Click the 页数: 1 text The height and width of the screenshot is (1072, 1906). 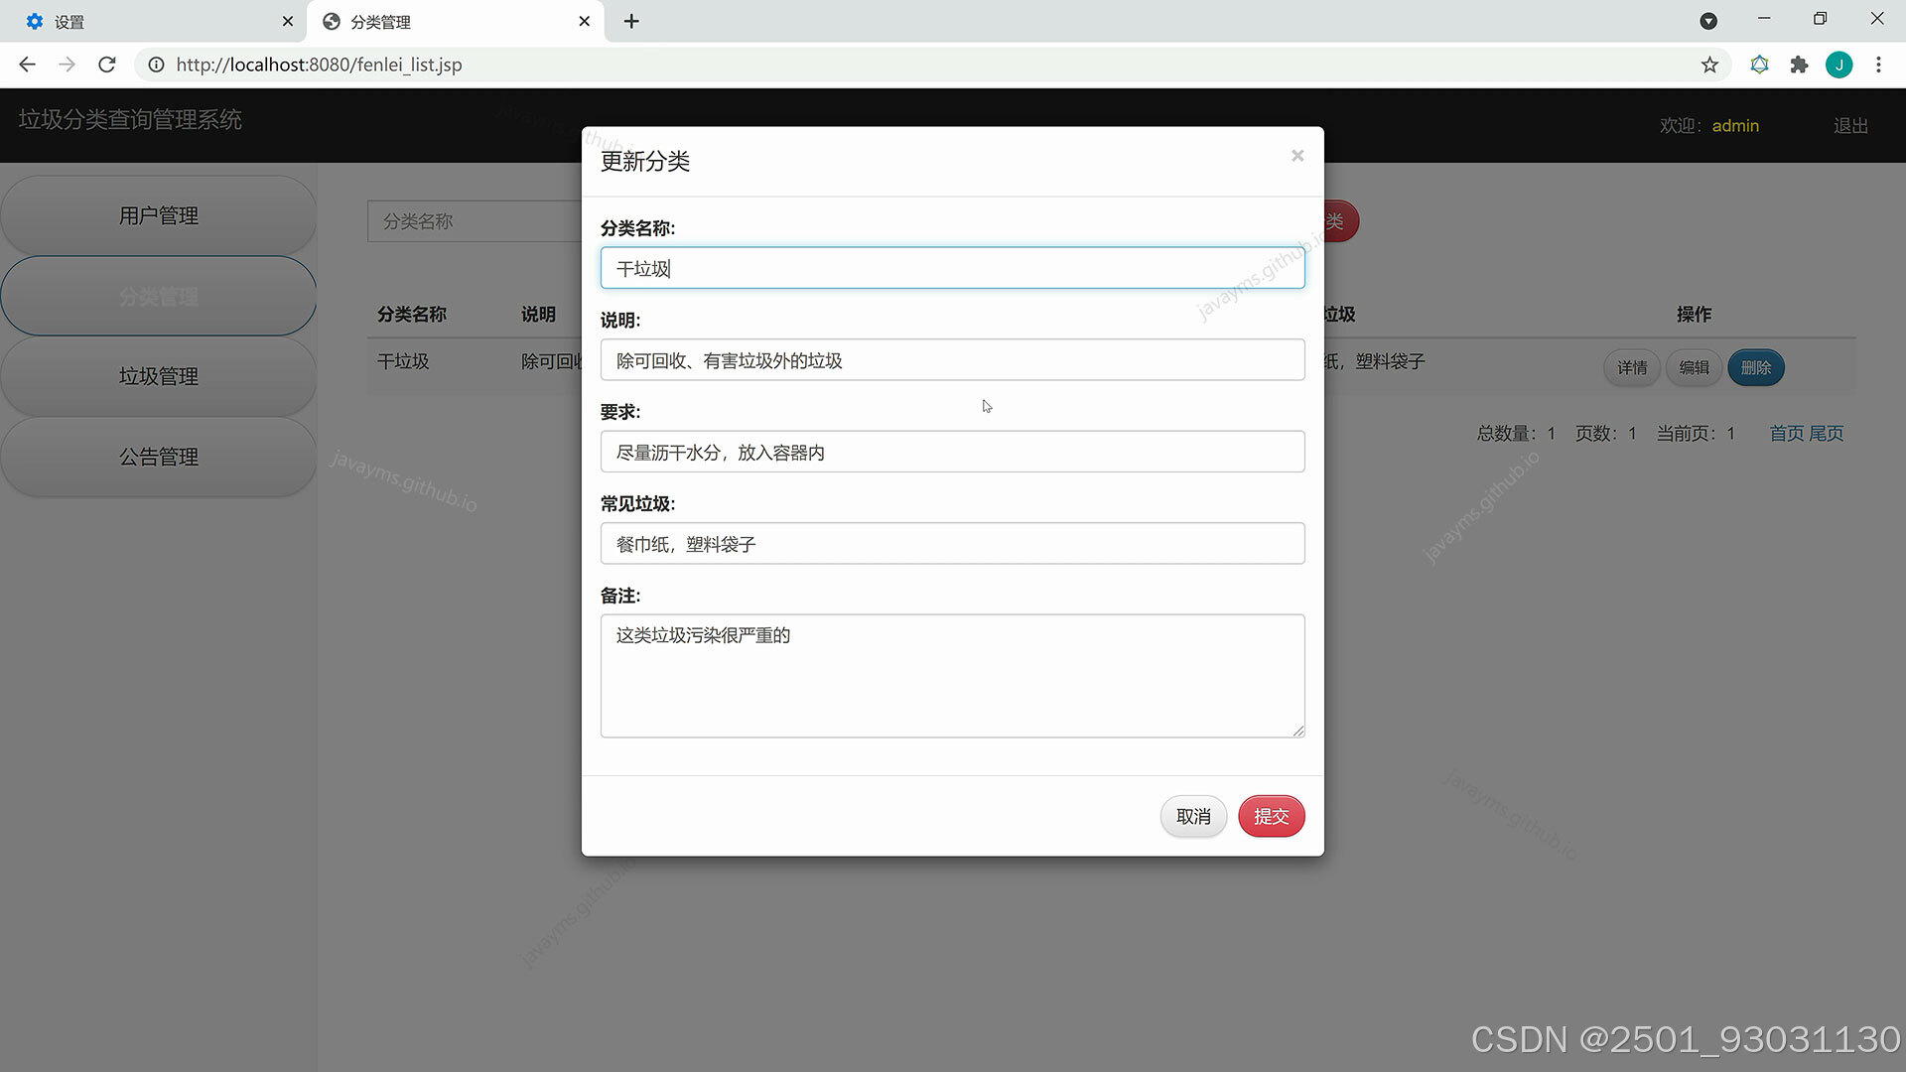tap(1605, 434)
